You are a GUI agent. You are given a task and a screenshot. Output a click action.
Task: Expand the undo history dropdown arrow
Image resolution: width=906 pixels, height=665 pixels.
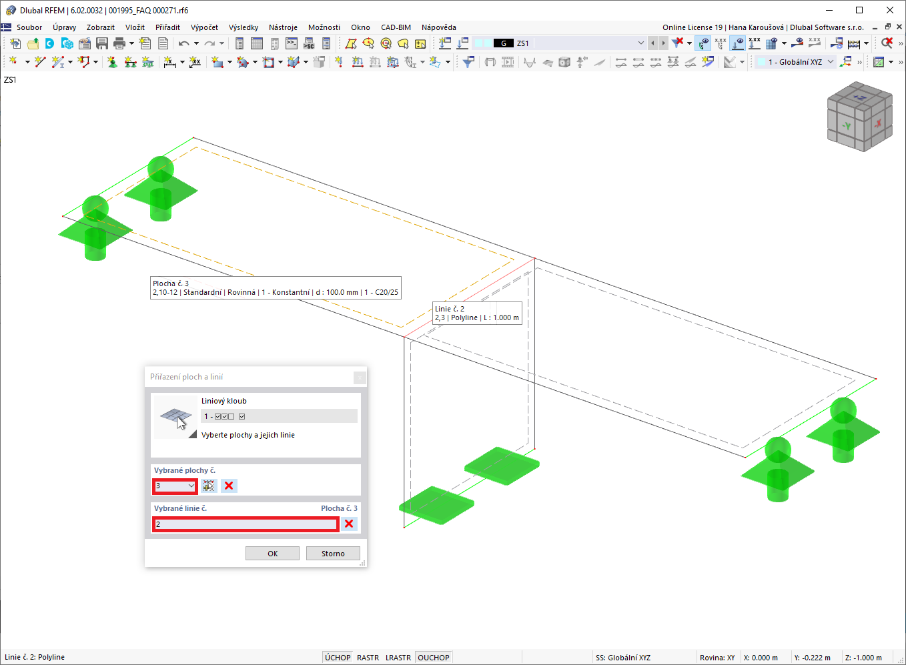196,43
